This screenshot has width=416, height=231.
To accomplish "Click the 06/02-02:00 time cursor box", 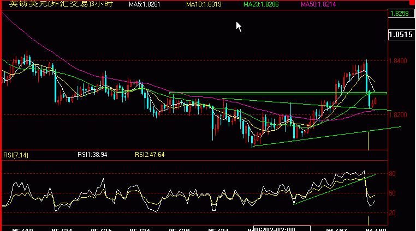I will point(282,229).
